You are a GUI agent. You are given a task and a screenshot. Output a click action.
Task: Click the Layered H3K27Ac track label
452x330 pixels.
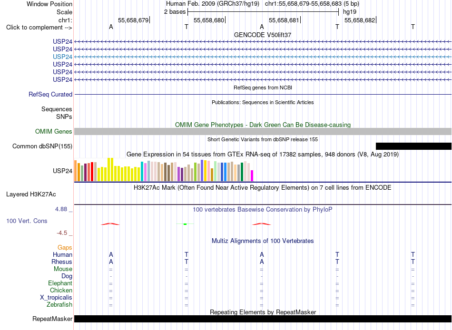(x=31, y=194)
